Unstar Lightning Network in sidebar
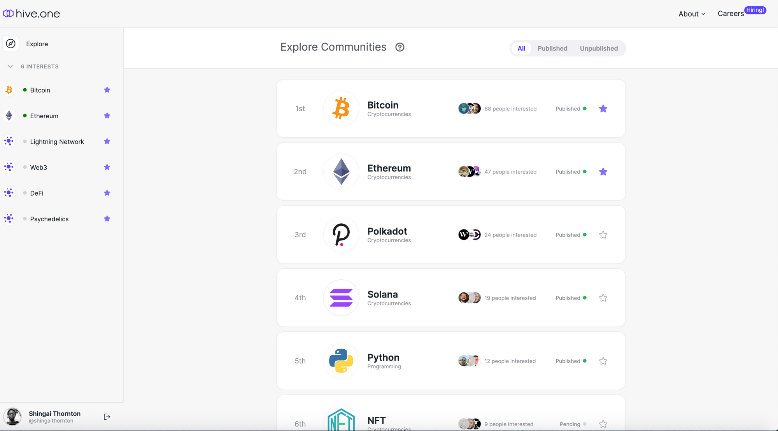 (x=107, y=142)
